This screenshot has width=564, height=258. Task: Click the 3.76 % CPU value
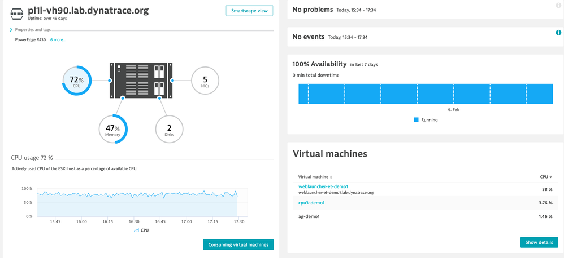pyautogui.click(x=545, y=203)
